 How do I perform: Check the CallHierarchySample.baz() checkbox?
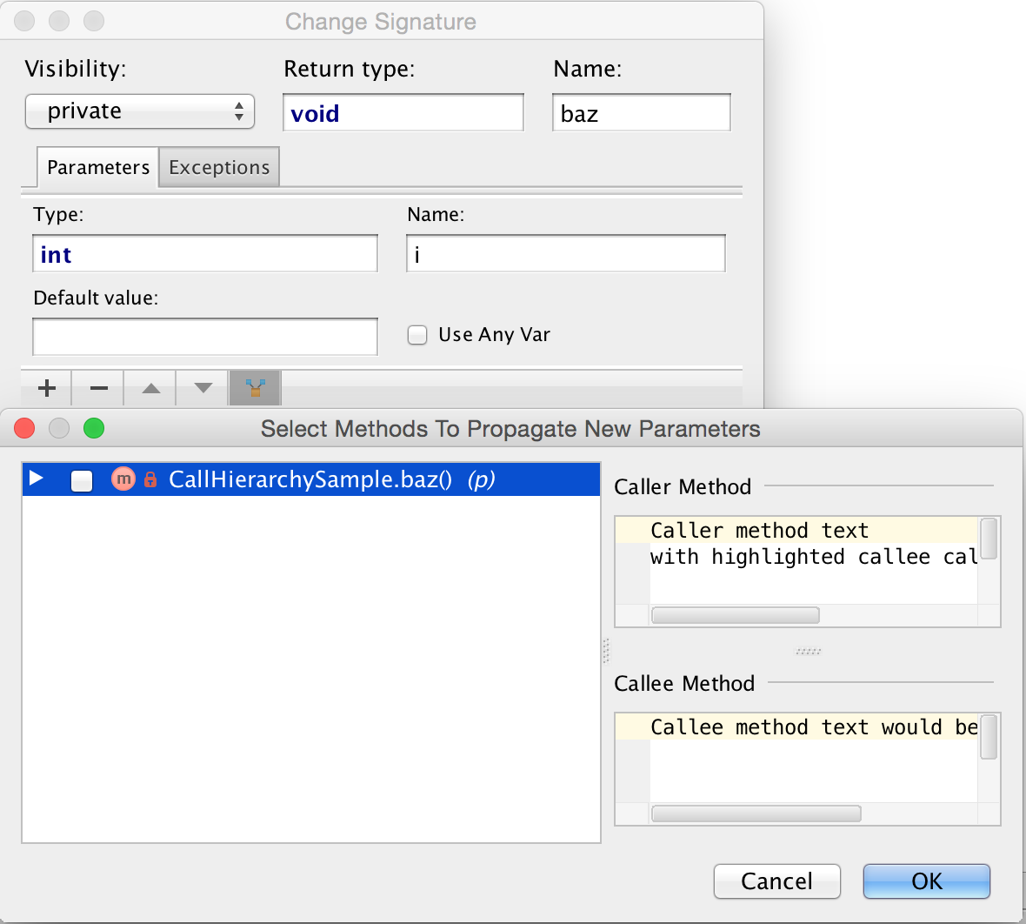tap(82, 480)
